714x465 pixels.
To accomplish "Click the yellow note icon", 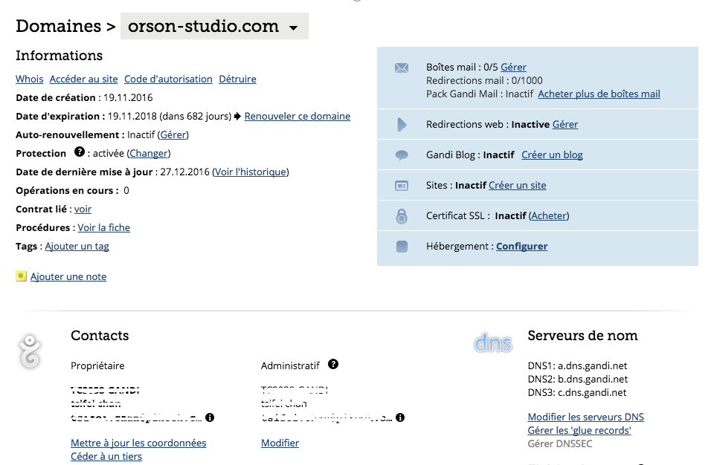I will [21, 276].
